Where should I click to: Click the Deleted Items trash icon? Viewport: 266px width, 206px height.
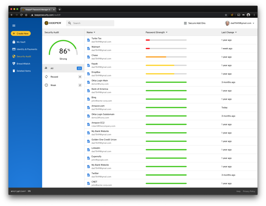point(14,71)
